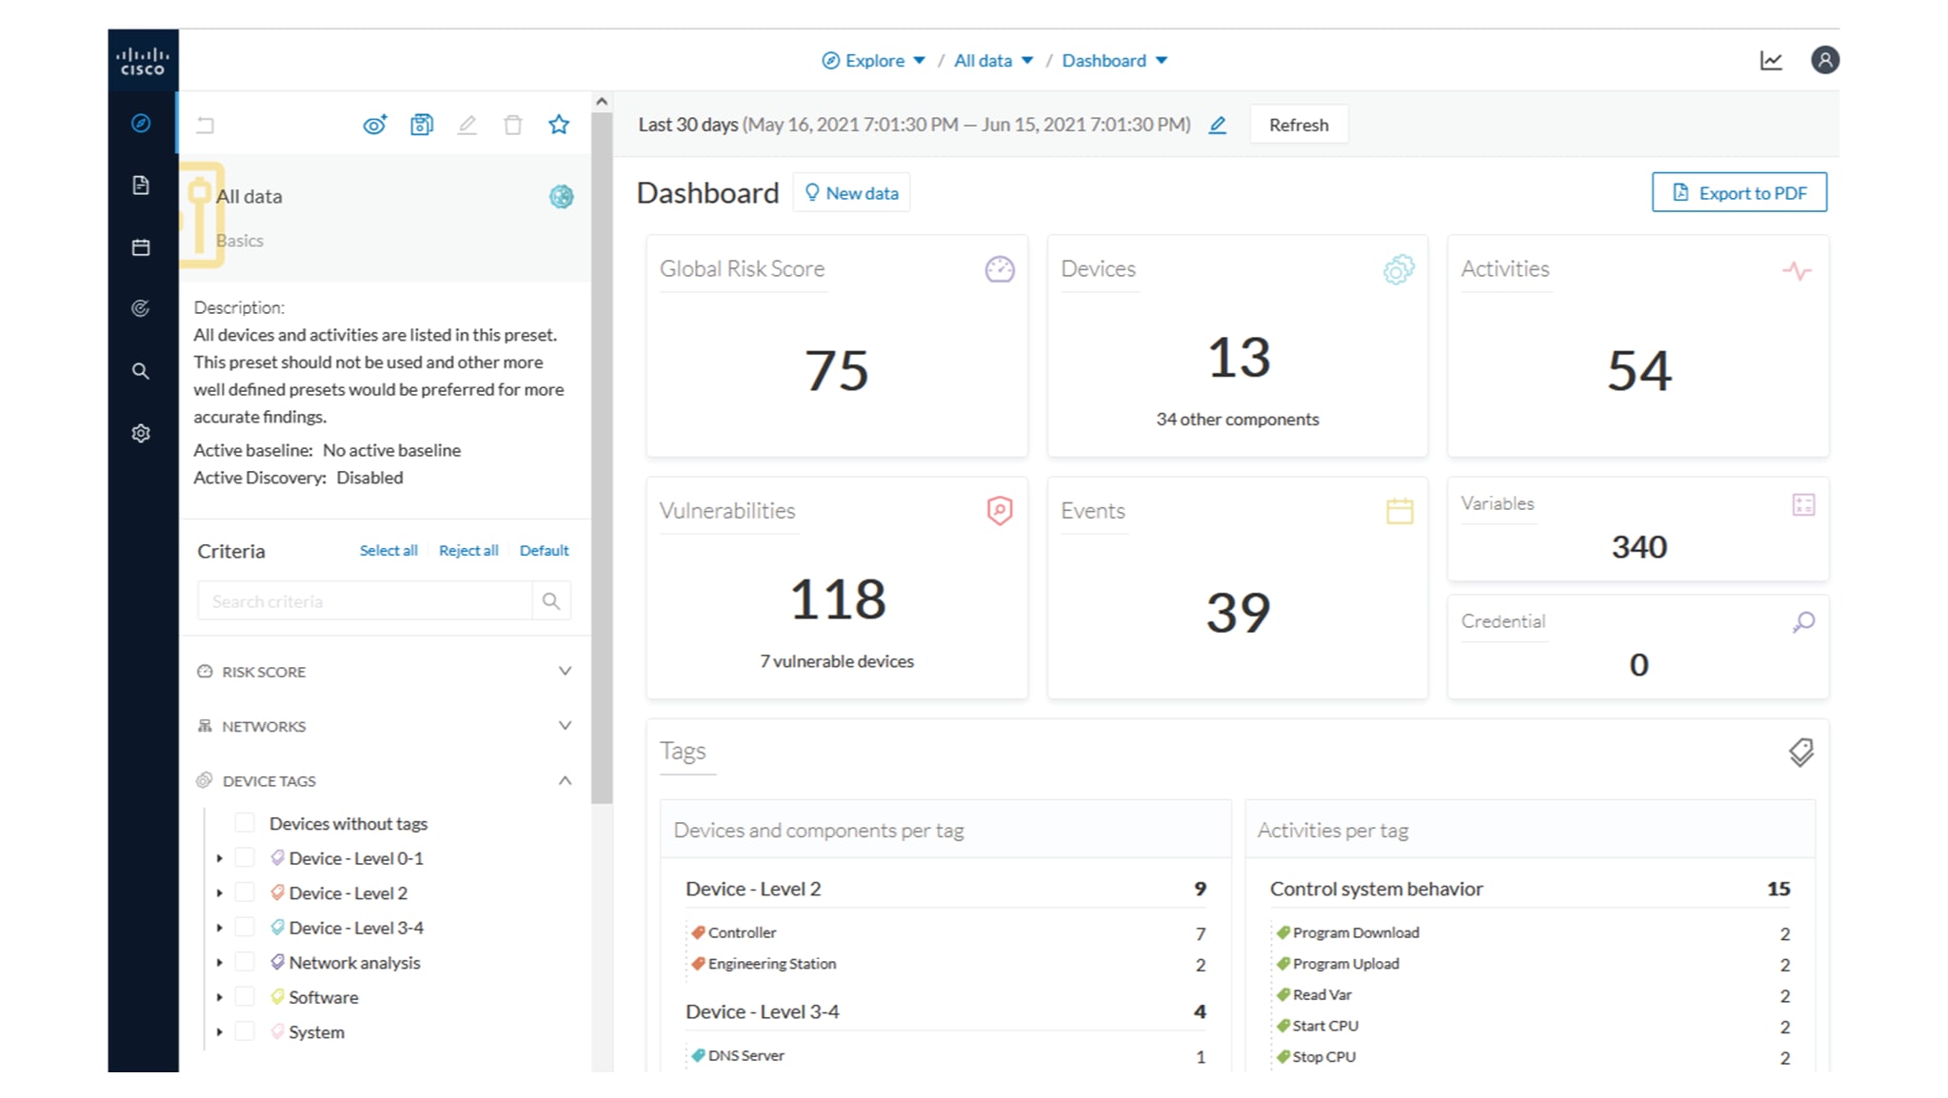Image resolution: width=1948 pixels, height=1098 pixels.
Task: Expand the RISK SCORE criteria section
Action: coord(566,671)
